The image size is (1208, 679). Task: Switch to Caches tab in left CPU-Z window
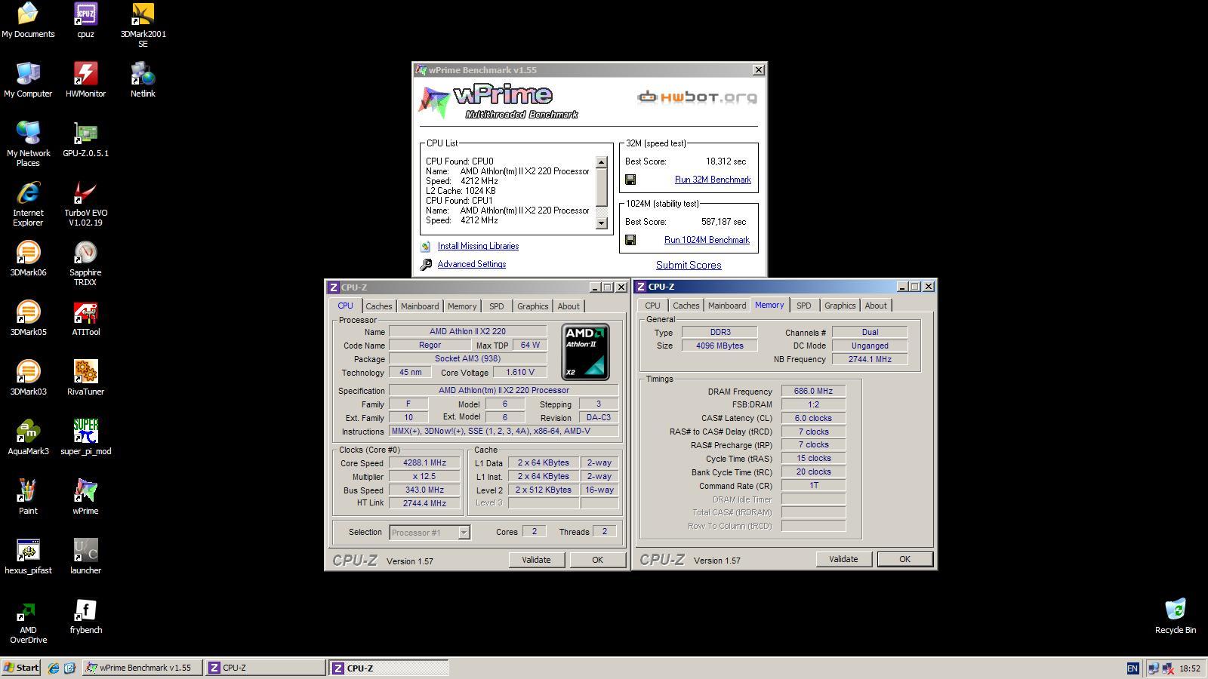[378, 306]
